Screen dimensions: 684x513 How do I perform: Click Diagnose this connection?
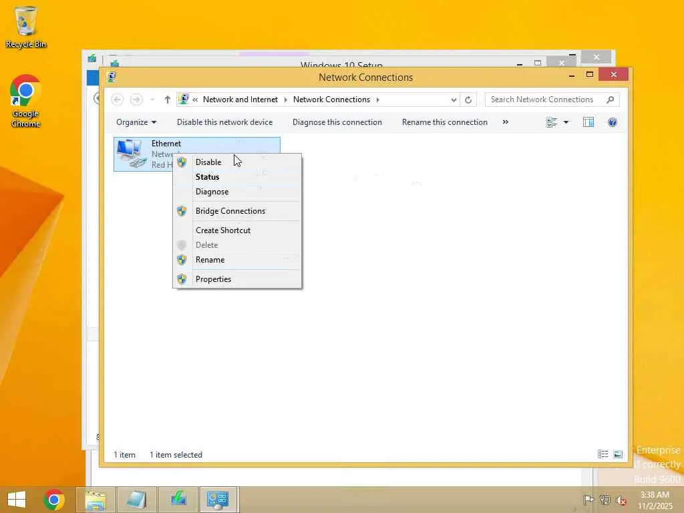click(x=337, y=123)
